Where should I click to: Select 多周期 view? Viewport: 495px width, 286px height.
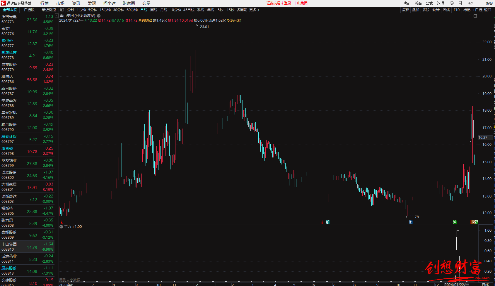(242, 10)
